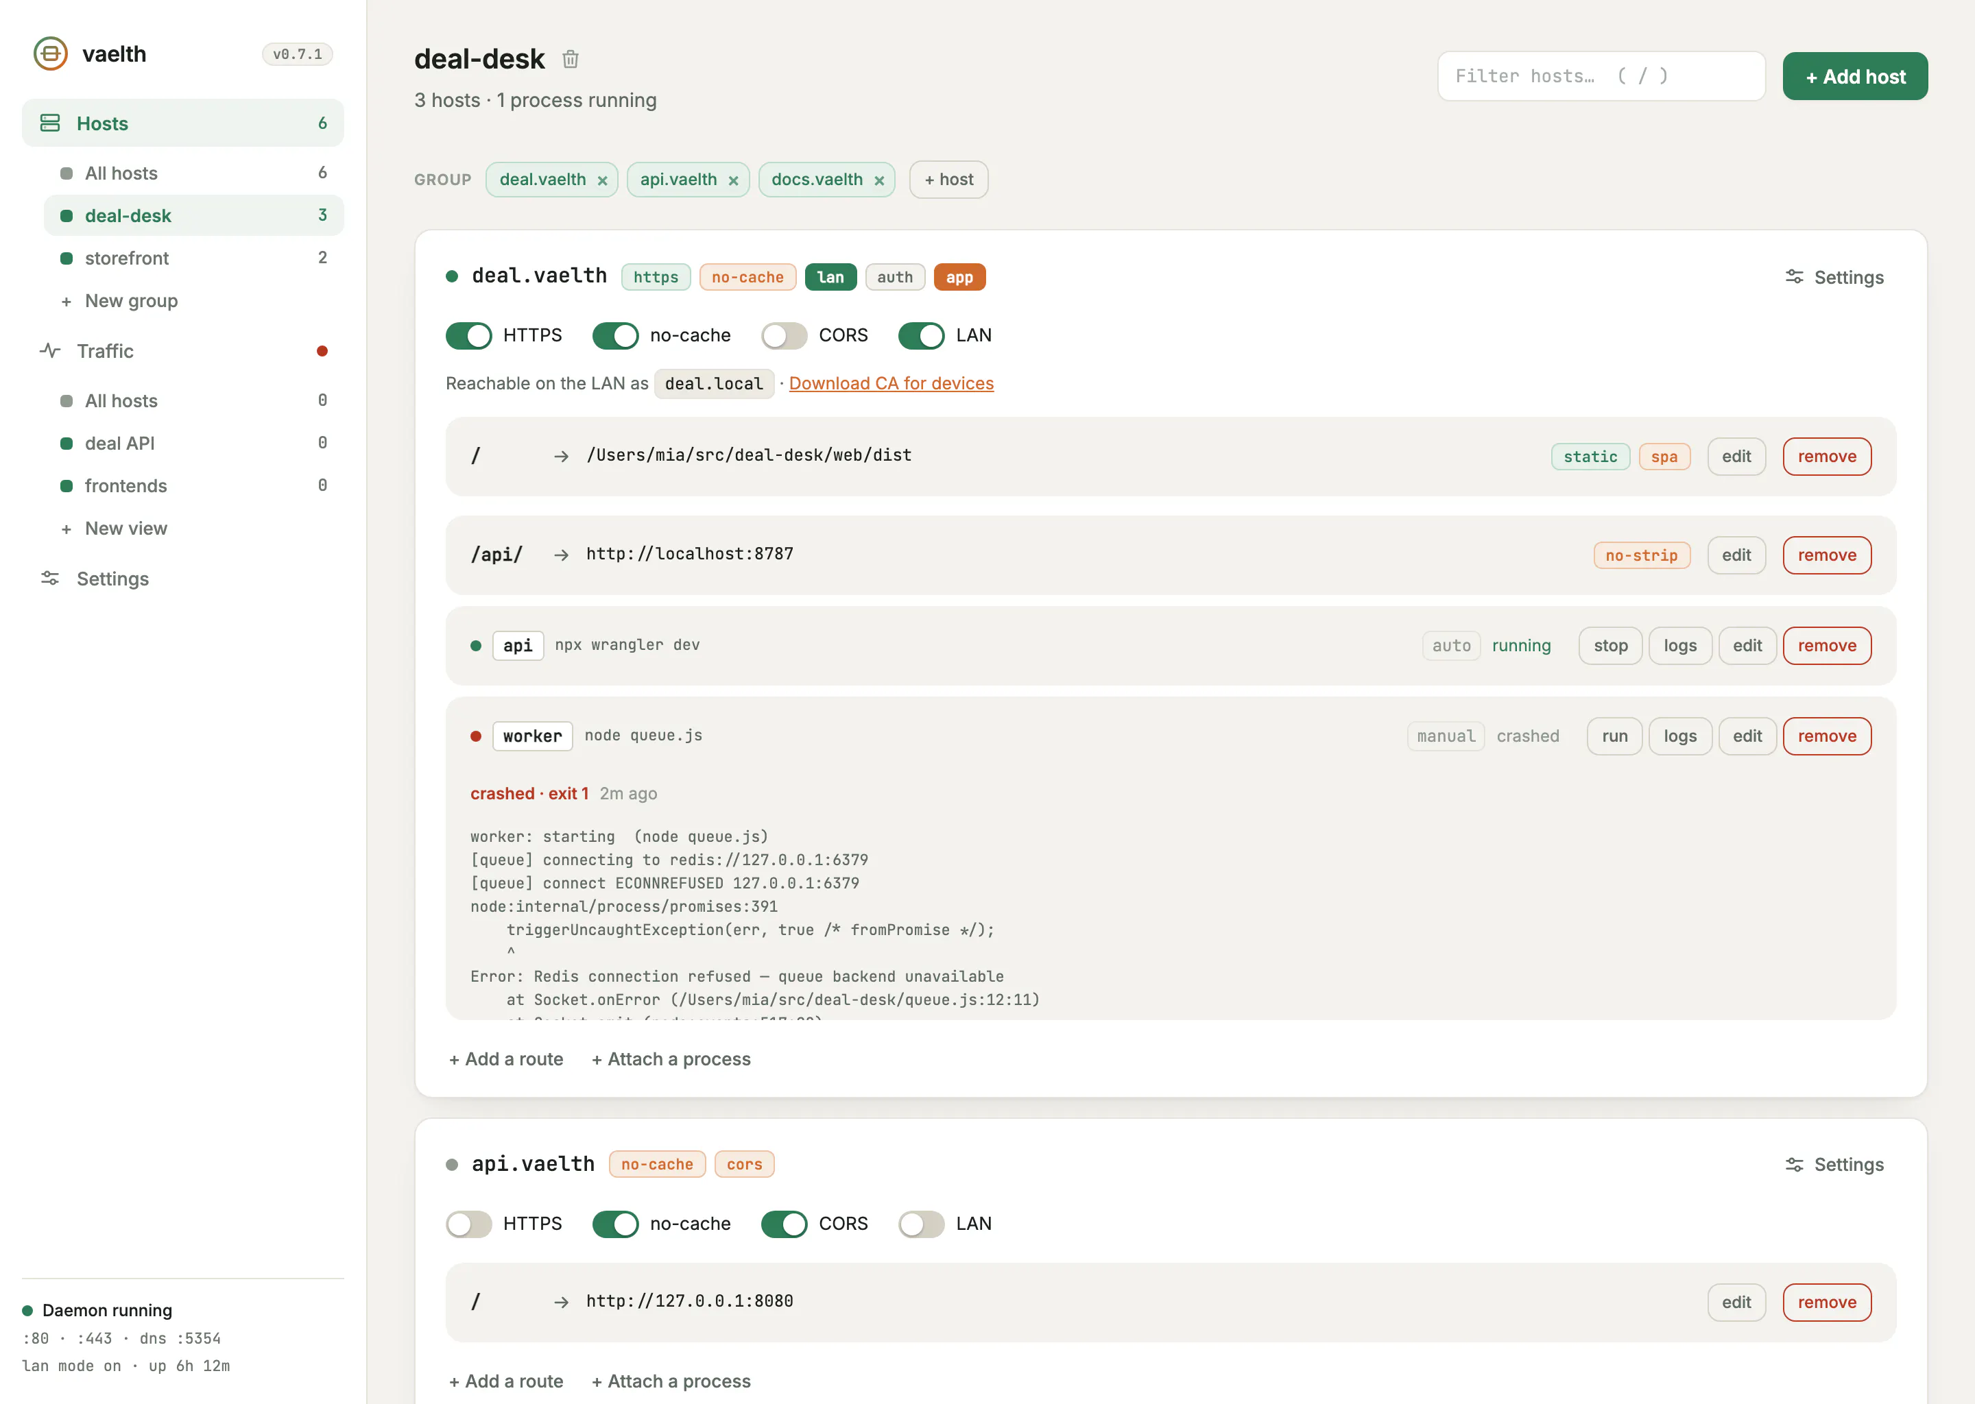Open the Traffic section

tap(182, 351)
